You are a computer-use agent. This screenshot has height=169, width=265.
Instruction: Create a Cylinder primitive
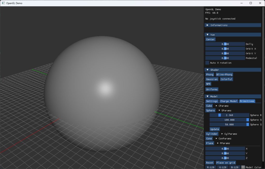pyautogui.click(x=212, y=134)
